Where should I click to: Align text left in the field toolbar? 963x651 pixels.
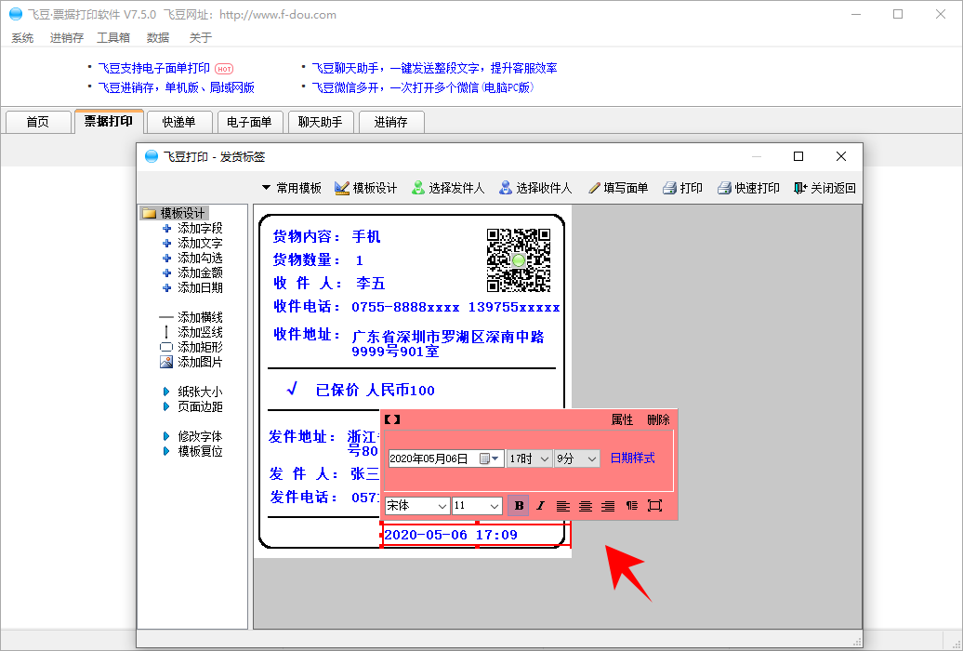pyautogui.click(x=563, y=506)
